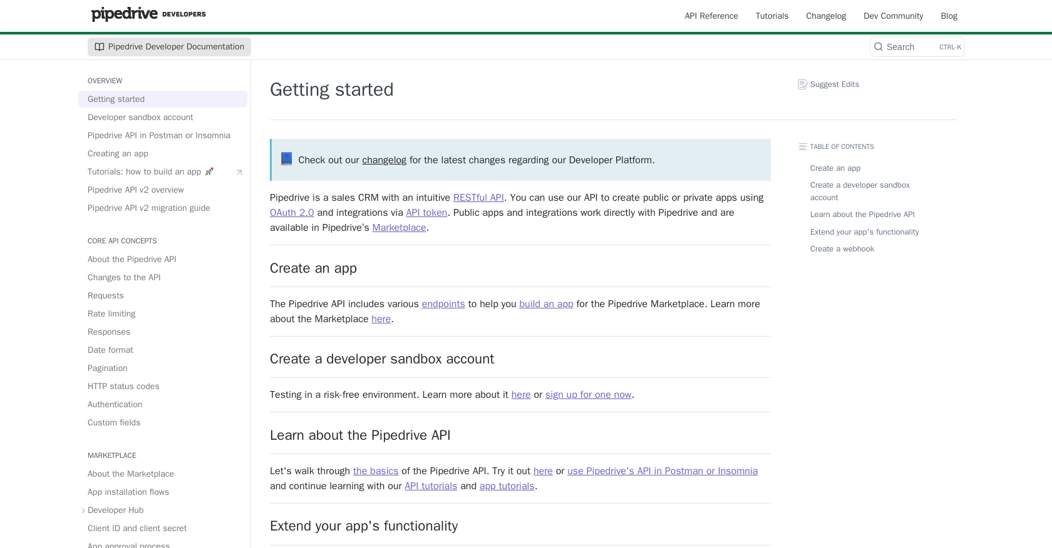1052x548 pixels.
Task: Open Pipedrive API v2 overview page
Action: click(x=163, y=190)
